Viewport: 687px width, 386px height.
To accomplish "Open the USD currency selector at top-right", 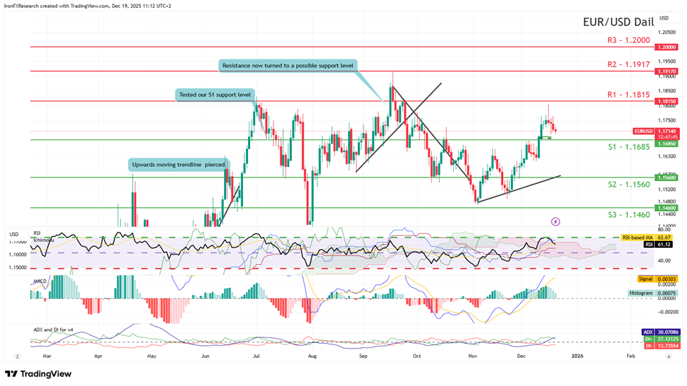I will 664,18.
